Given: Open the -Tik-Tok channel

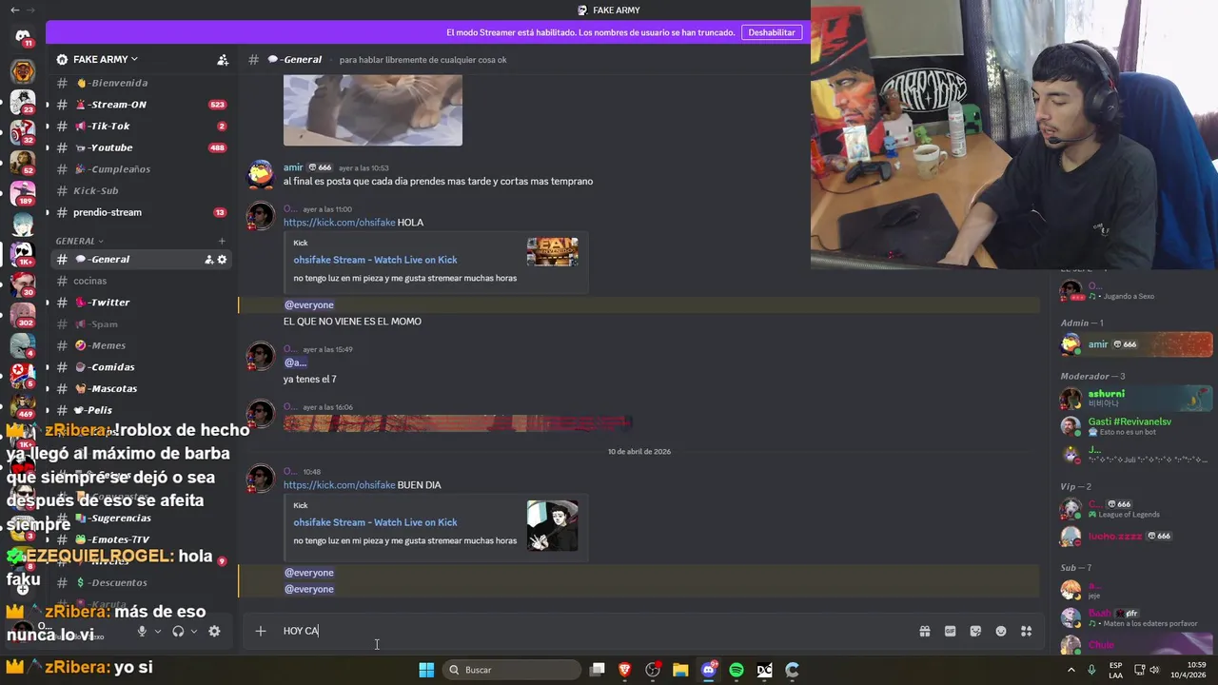Looking at the screenshot, I should pyautogui.click(x=141, y=126).
